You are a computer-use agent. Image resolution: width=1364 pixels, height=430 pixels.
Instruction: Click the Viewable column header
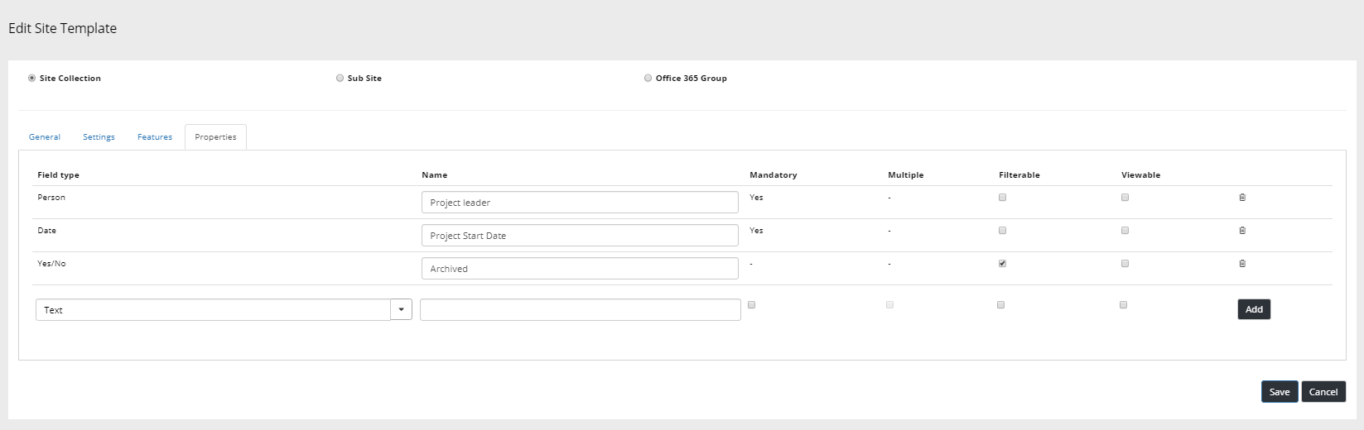point(1140,175)
